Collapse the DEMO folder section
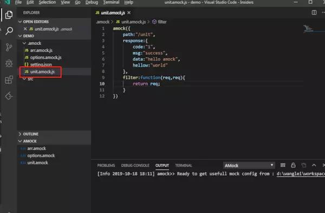This screenshot has width=325, height=213. click(20, 36)
